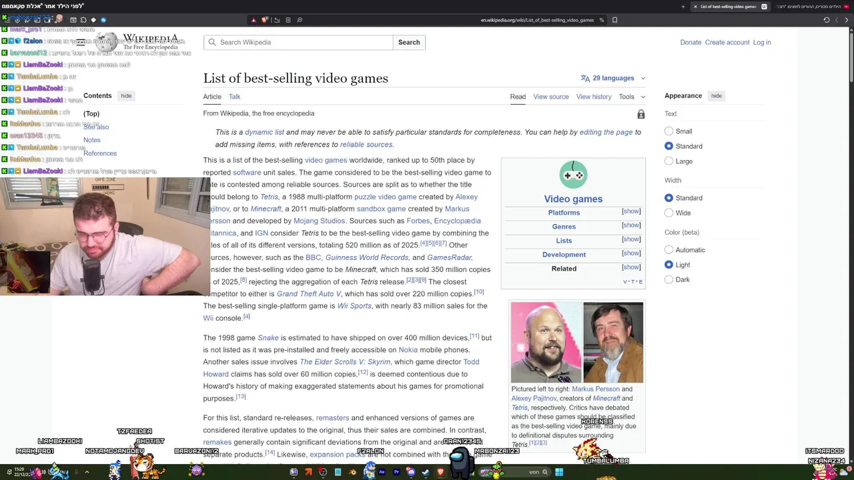Reload the page with the browser refresh icon
This screenshot has width=854, height=480.
(827, 20)
